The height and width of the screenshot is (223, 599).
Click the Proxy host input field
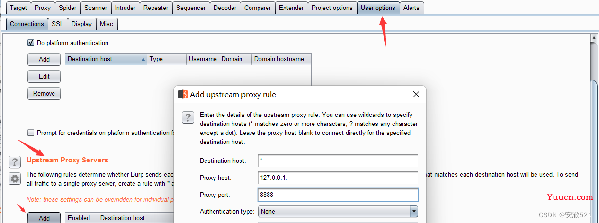338,178
